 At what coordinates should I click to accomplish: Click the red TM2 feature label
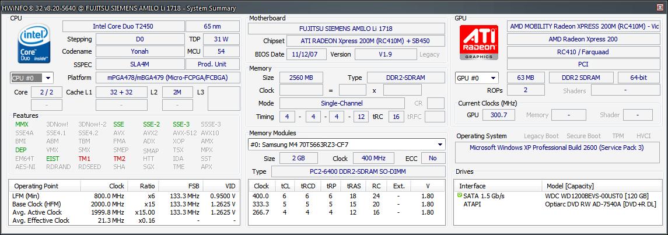click(119, 159)
